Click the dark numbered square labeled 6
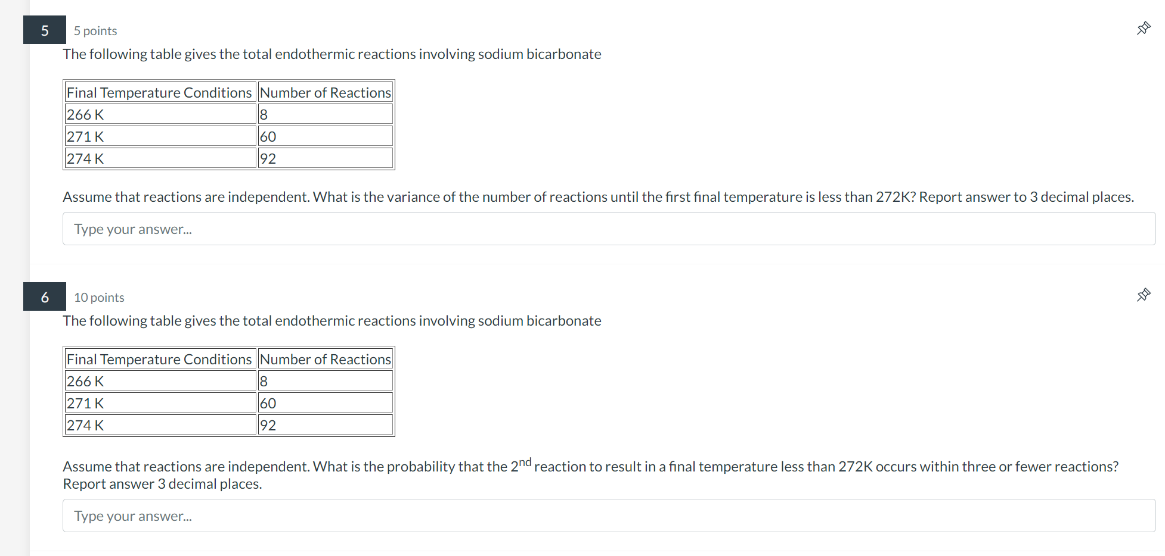Image resolution: width=1165 pixels, height=556 pixels. point(44,296)
